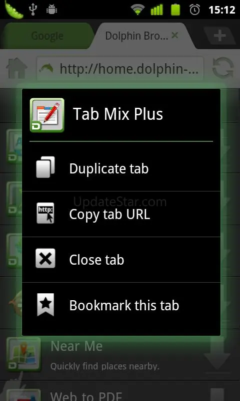This screenshot has height=401, width=240.
Task: Click the Tab Mix Plus notepad icon
Action: tap(47, 115)
